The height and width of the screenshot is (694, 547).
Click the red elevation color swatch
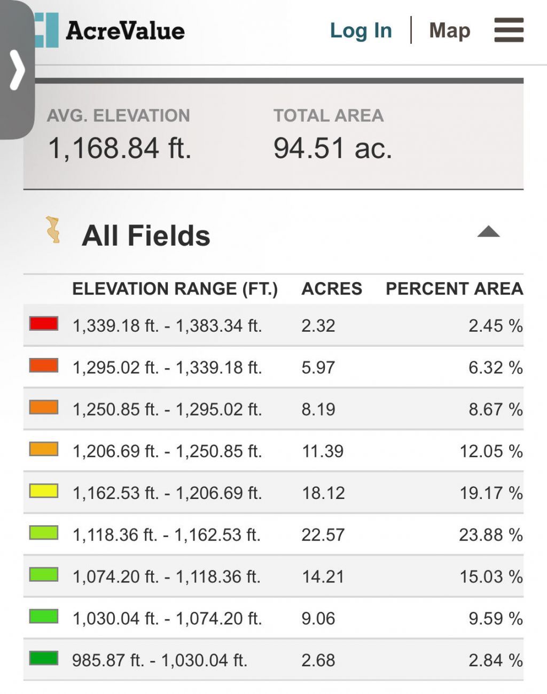click(44, 324)
